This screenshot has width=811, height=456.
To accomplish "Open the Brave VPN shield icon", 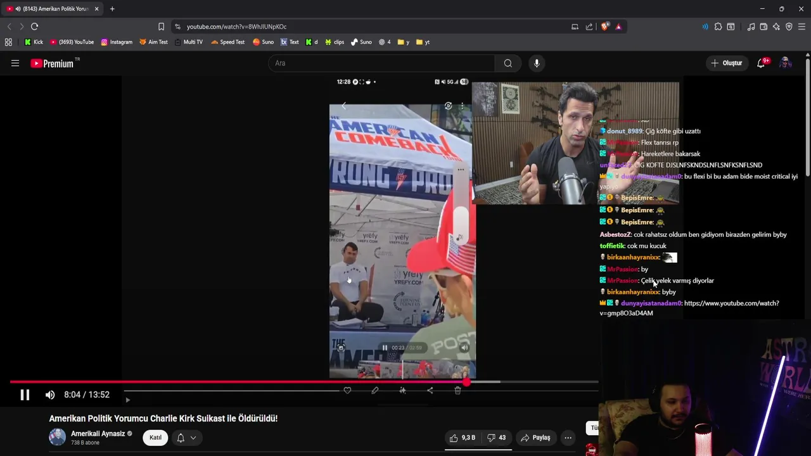I will (789, 27).
